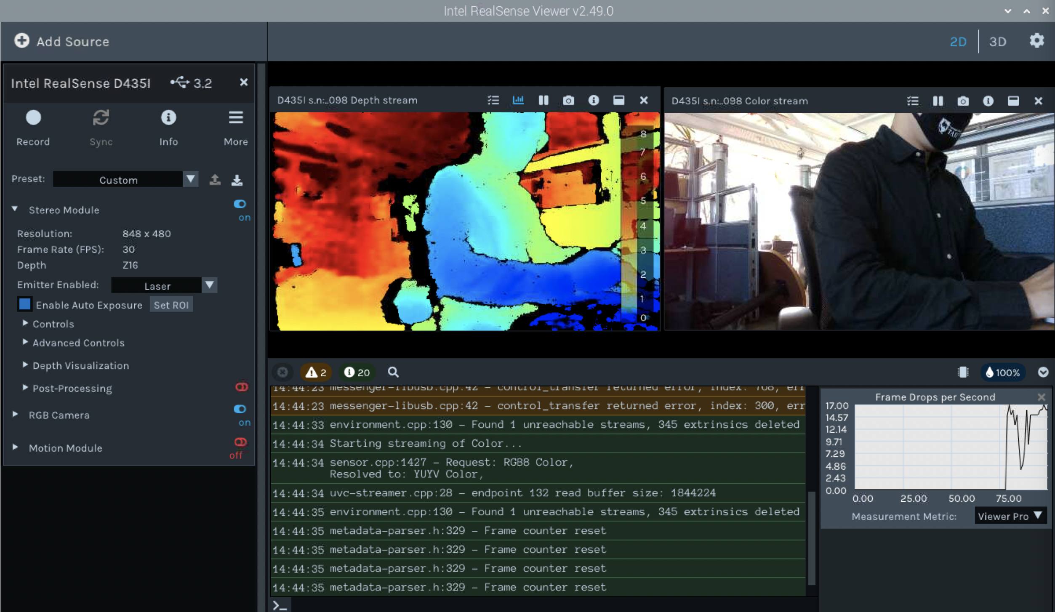Click the Record button icon
This screenshot has width=1055, height=612.
pyautogui.click(x=33, y=118)
